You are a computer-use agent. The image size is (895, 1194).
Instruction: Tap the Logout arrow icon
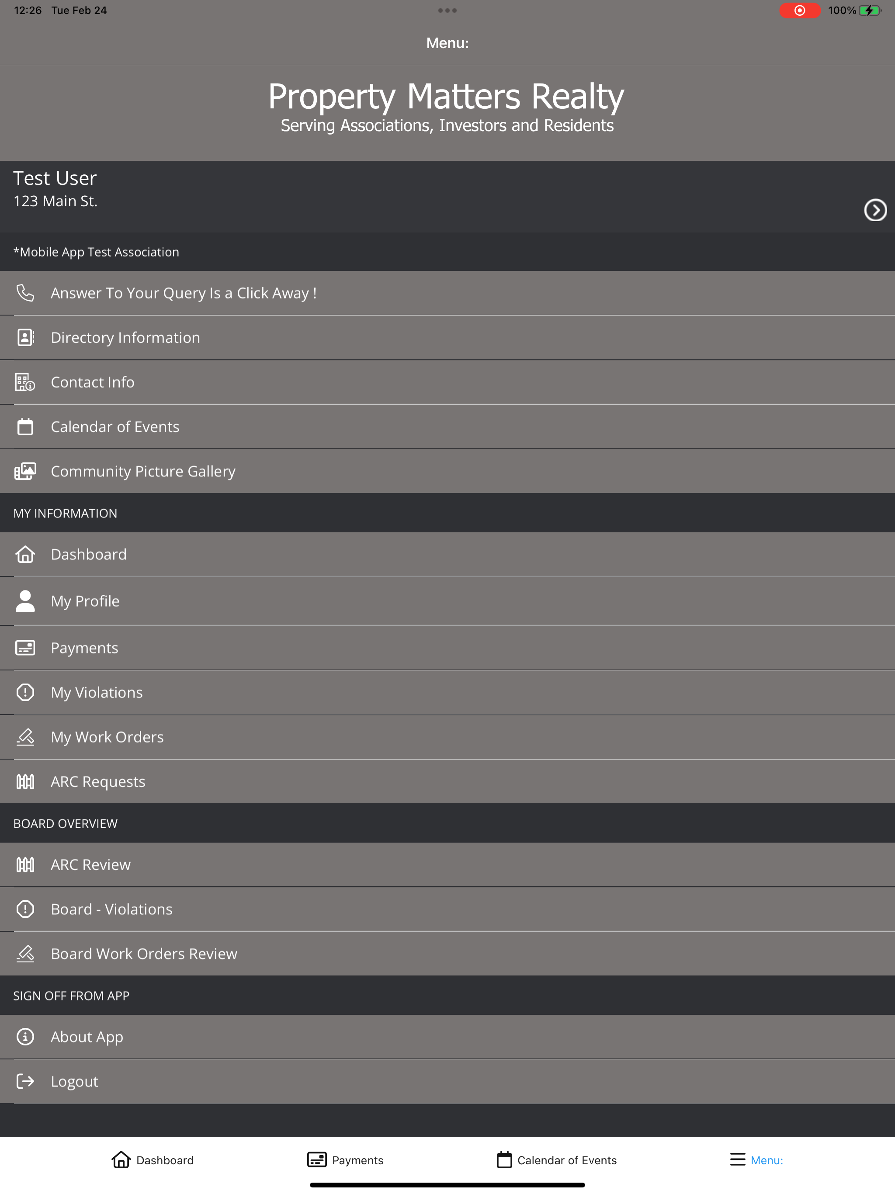click(25, 1081)
